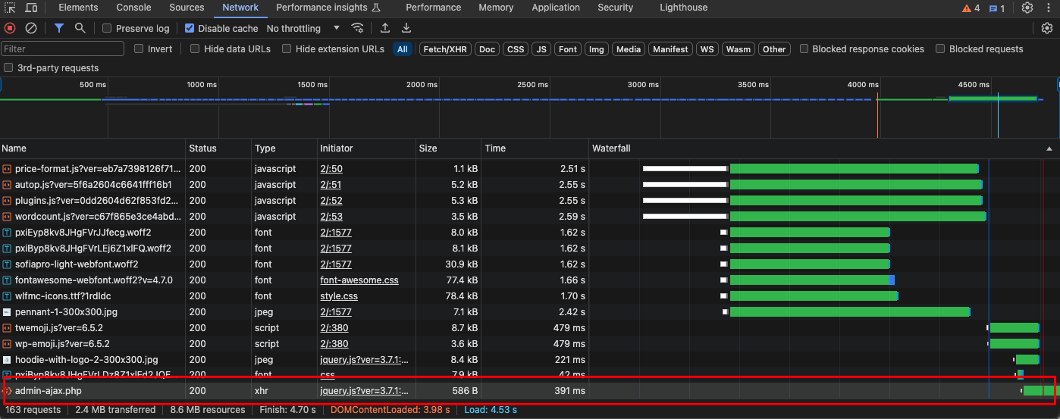
Task: Sort requests by Time column
Action: point(535,149)
